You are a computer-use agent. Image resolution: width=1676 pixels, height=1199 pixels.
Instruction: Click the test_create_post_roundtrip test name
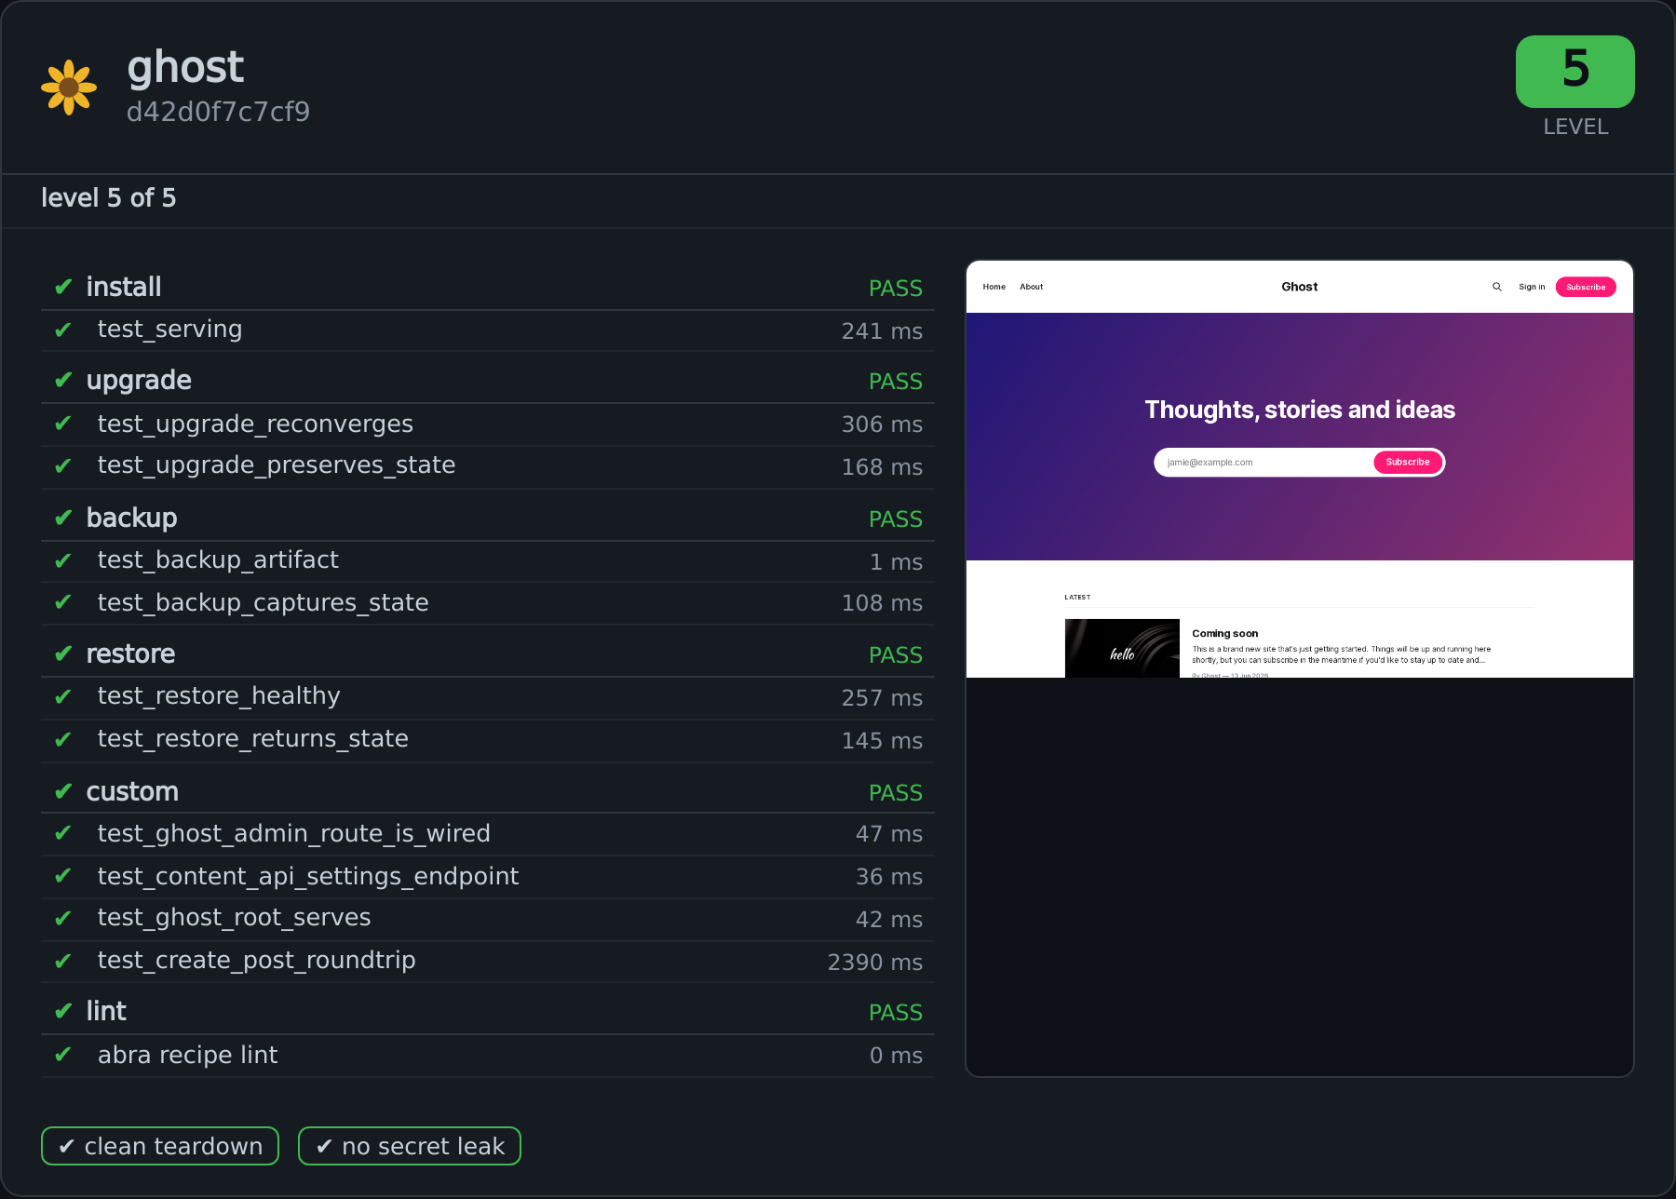256,961
